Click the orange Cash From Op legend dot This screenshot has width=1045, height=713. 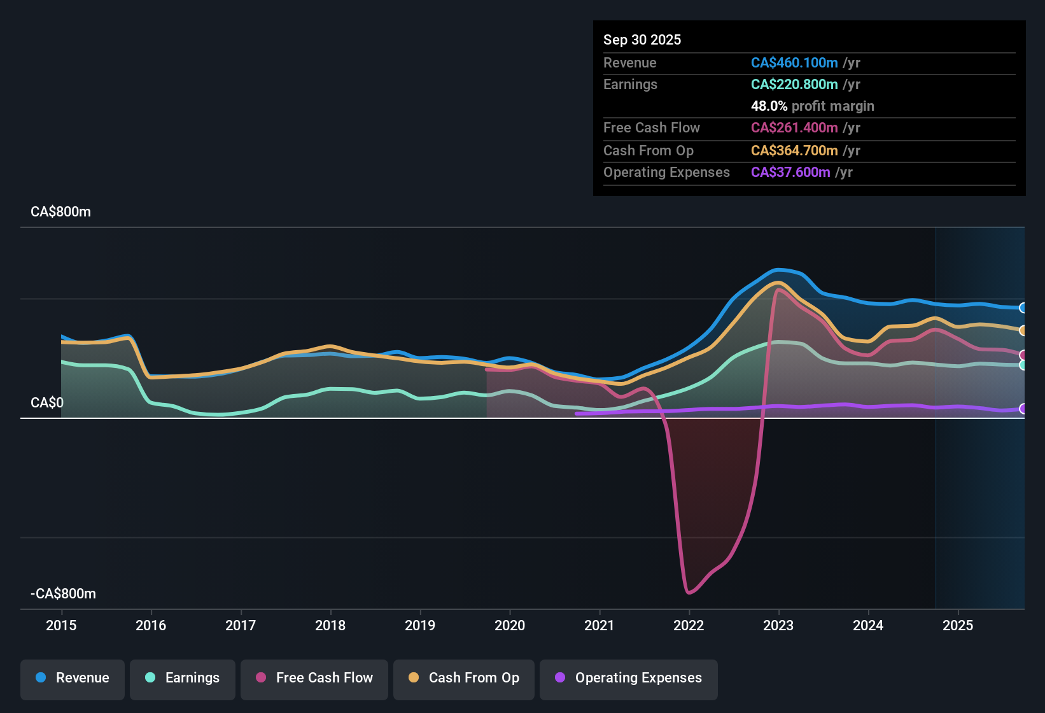pos(414,678)
